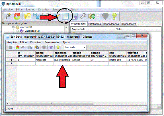Collapse the Catálogos (2) tree node
Image resolution: width=164 pixels, height=116 pixels.
pyautogui.click(x=18, y=31)
